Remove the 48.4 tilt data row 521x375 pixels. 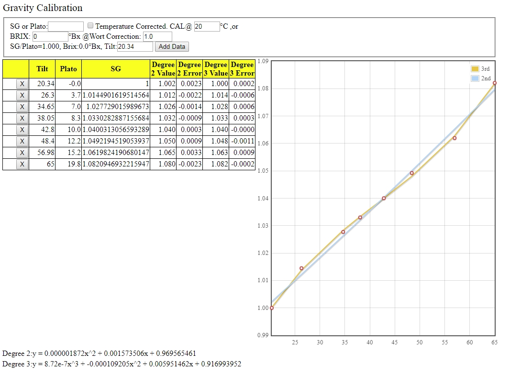[x=22, y=141]
